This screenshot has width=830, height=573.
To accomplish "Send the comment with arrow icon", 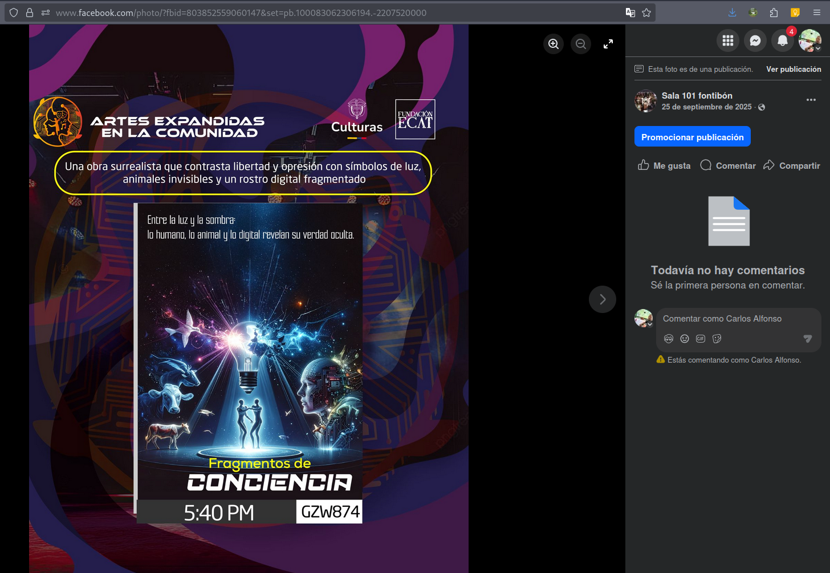I will tap(807, 339).
